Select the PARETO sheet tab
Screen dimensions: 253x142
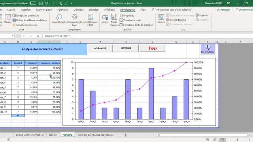[67, 135]
